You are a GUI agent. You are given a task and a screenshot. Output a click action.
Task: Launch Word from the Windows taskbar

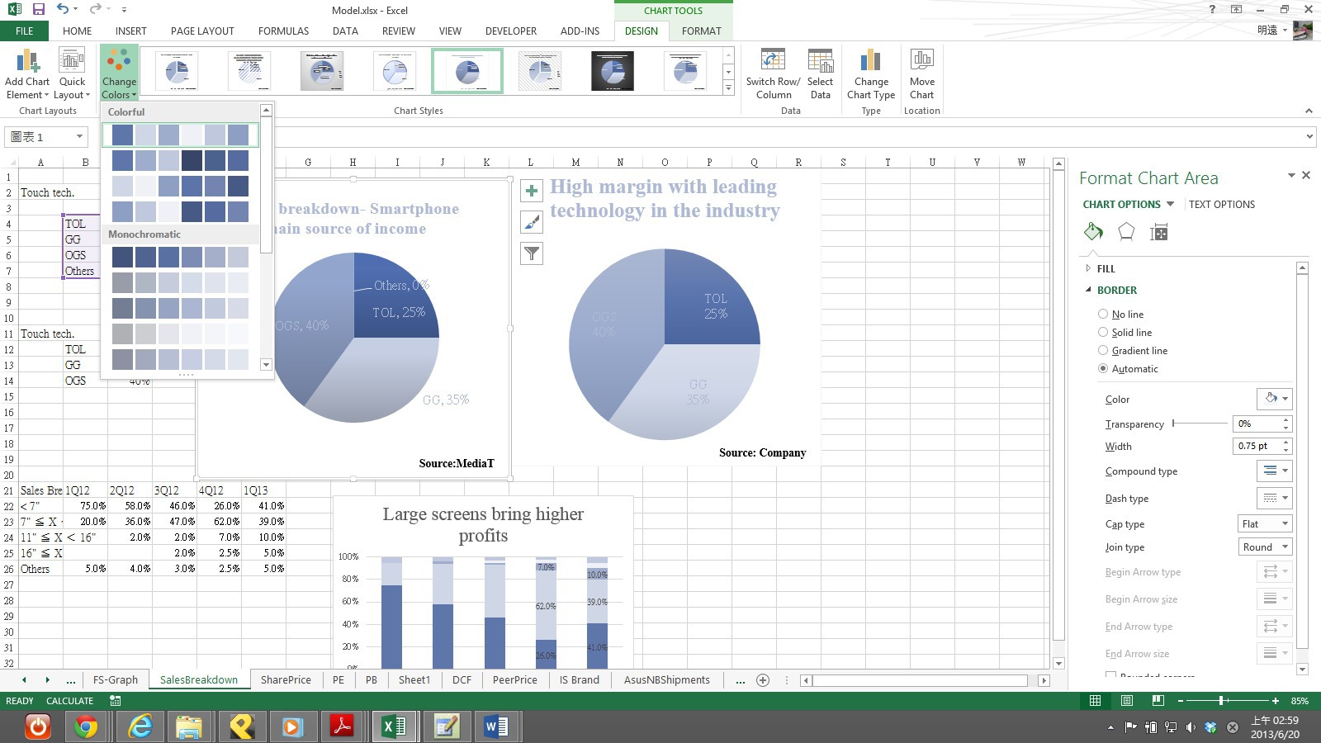point(495,726)
